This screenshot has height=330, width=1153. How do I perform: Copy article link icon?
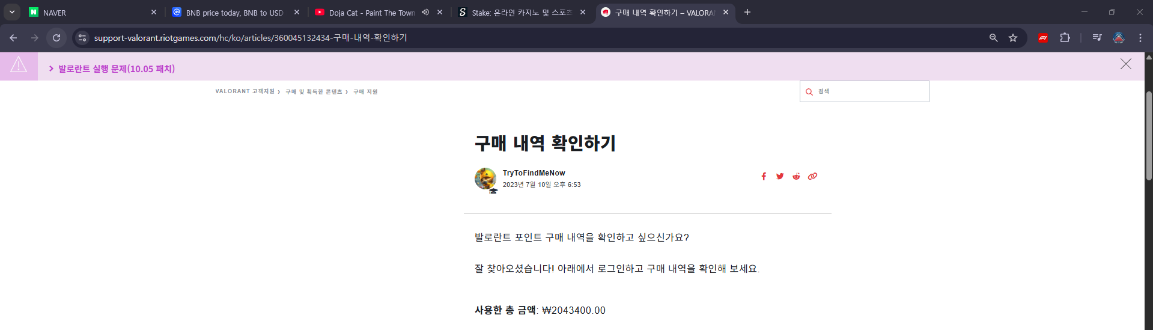pyautogui.click(x=812, y=176)
